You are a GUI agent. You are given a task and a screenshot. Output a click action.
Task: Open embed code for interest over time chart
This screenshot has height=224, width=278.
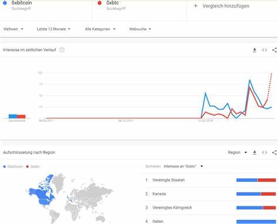265,50
